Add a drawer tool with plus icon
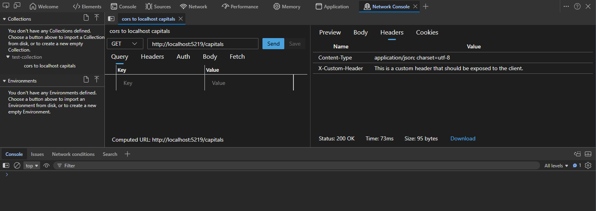The width and height of the screenshot is (596, 211). point(127,154)
